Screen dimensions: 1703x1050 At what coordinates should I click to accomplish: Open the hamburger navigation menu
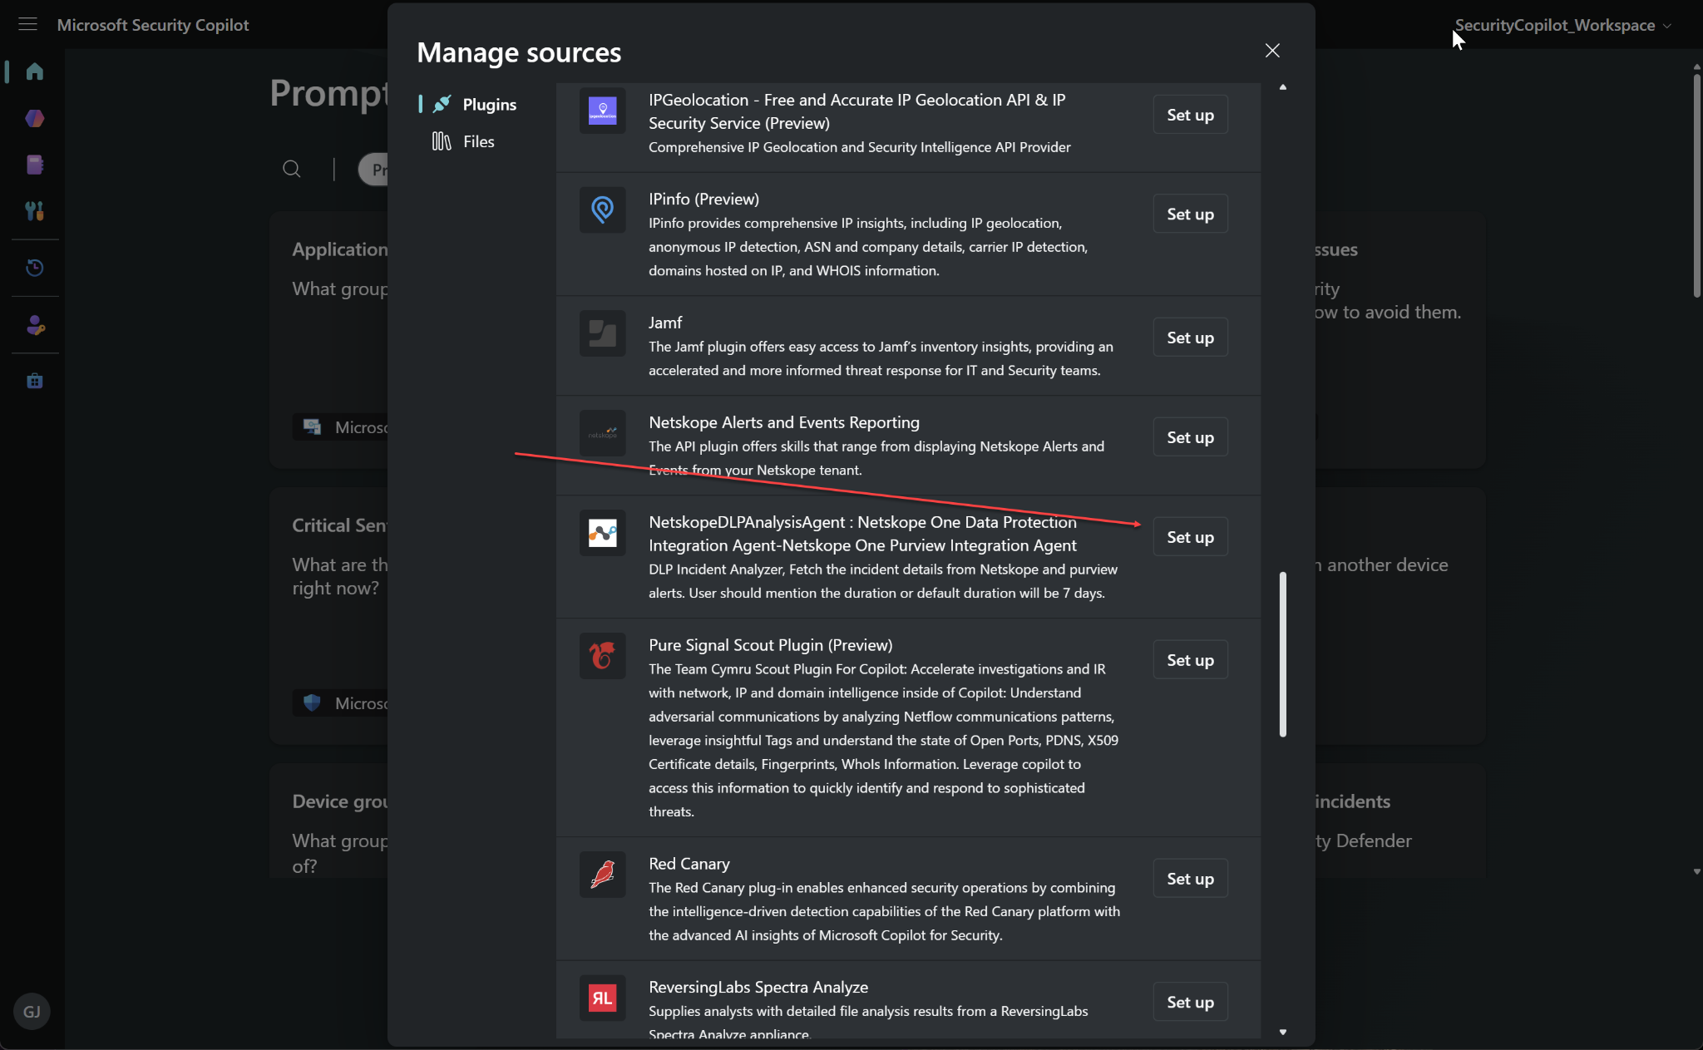tap(27, 24)
